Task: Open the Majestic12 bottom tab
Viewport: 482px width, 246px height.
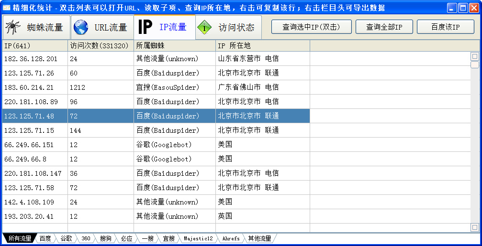Action: [x=198, y=238]
